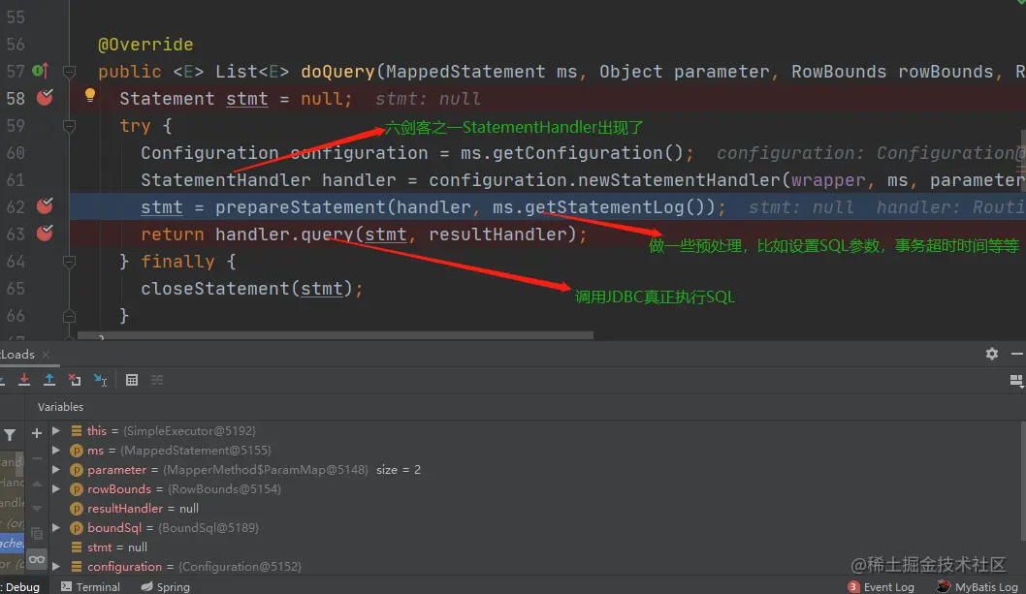Click the 'doQuery' method name
Image resolution: width=1026 pixels, height=594 pixels.
(337, 72)
